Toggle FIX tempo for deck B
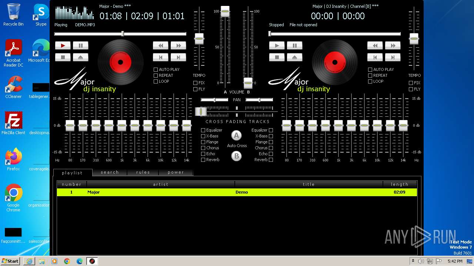Image resolution: width=474 pixels, height=266 pixels. point(411,83)
